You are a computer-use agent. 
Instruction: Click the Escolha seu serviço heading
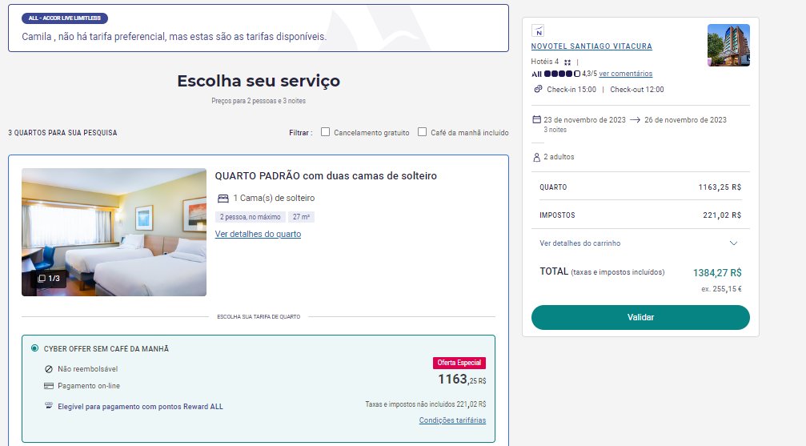[259, 81]
